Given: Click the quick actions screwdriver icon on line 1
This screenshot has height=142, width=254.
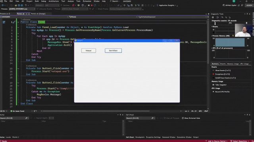Looking at the screenshot, I should pos(14,22).
